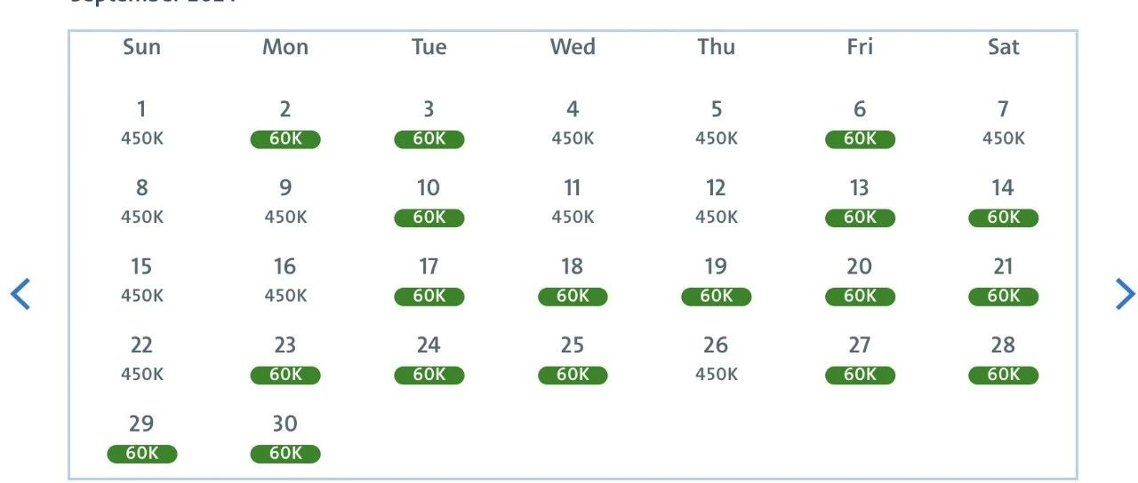The width and height of the screenshot is (1138, 483).
Task: Select September 2 with 60K price
Action: [x=285, y=123]
